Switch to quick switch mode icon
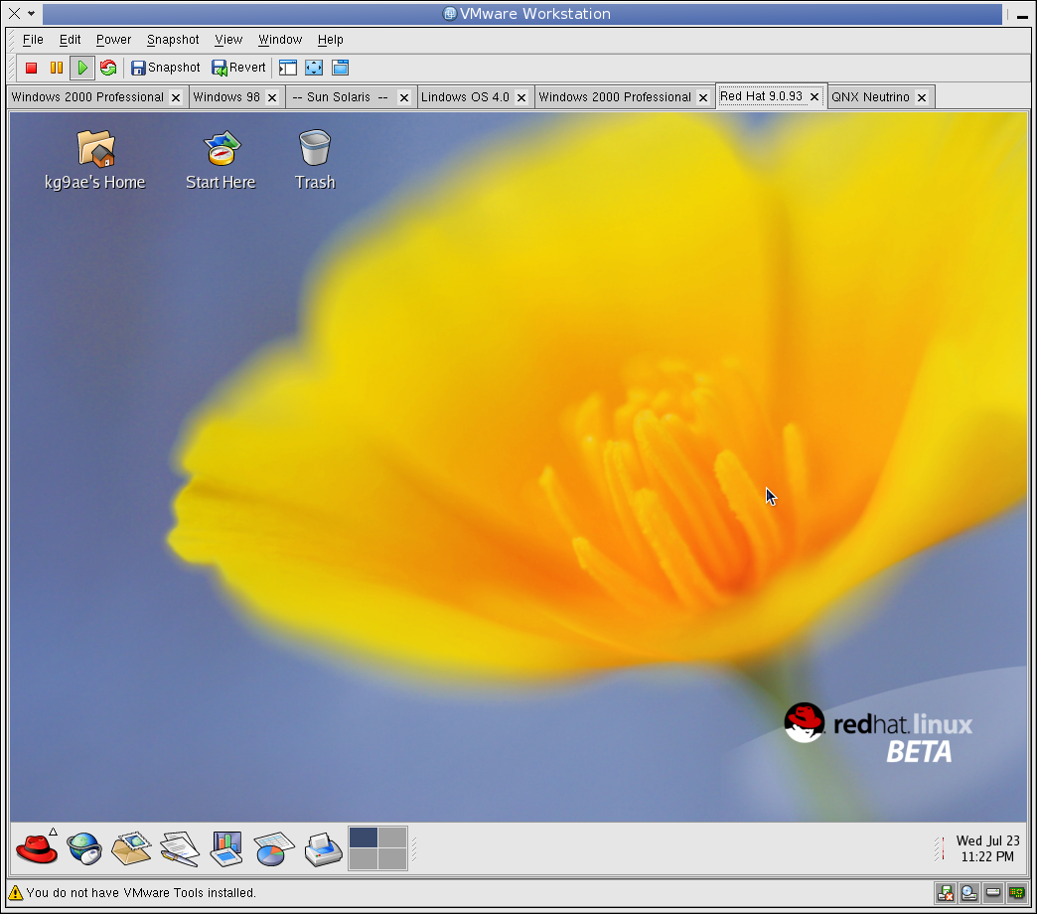Image resolution: width=1037 pixels, height=914 pixels. tap(340, 68)
